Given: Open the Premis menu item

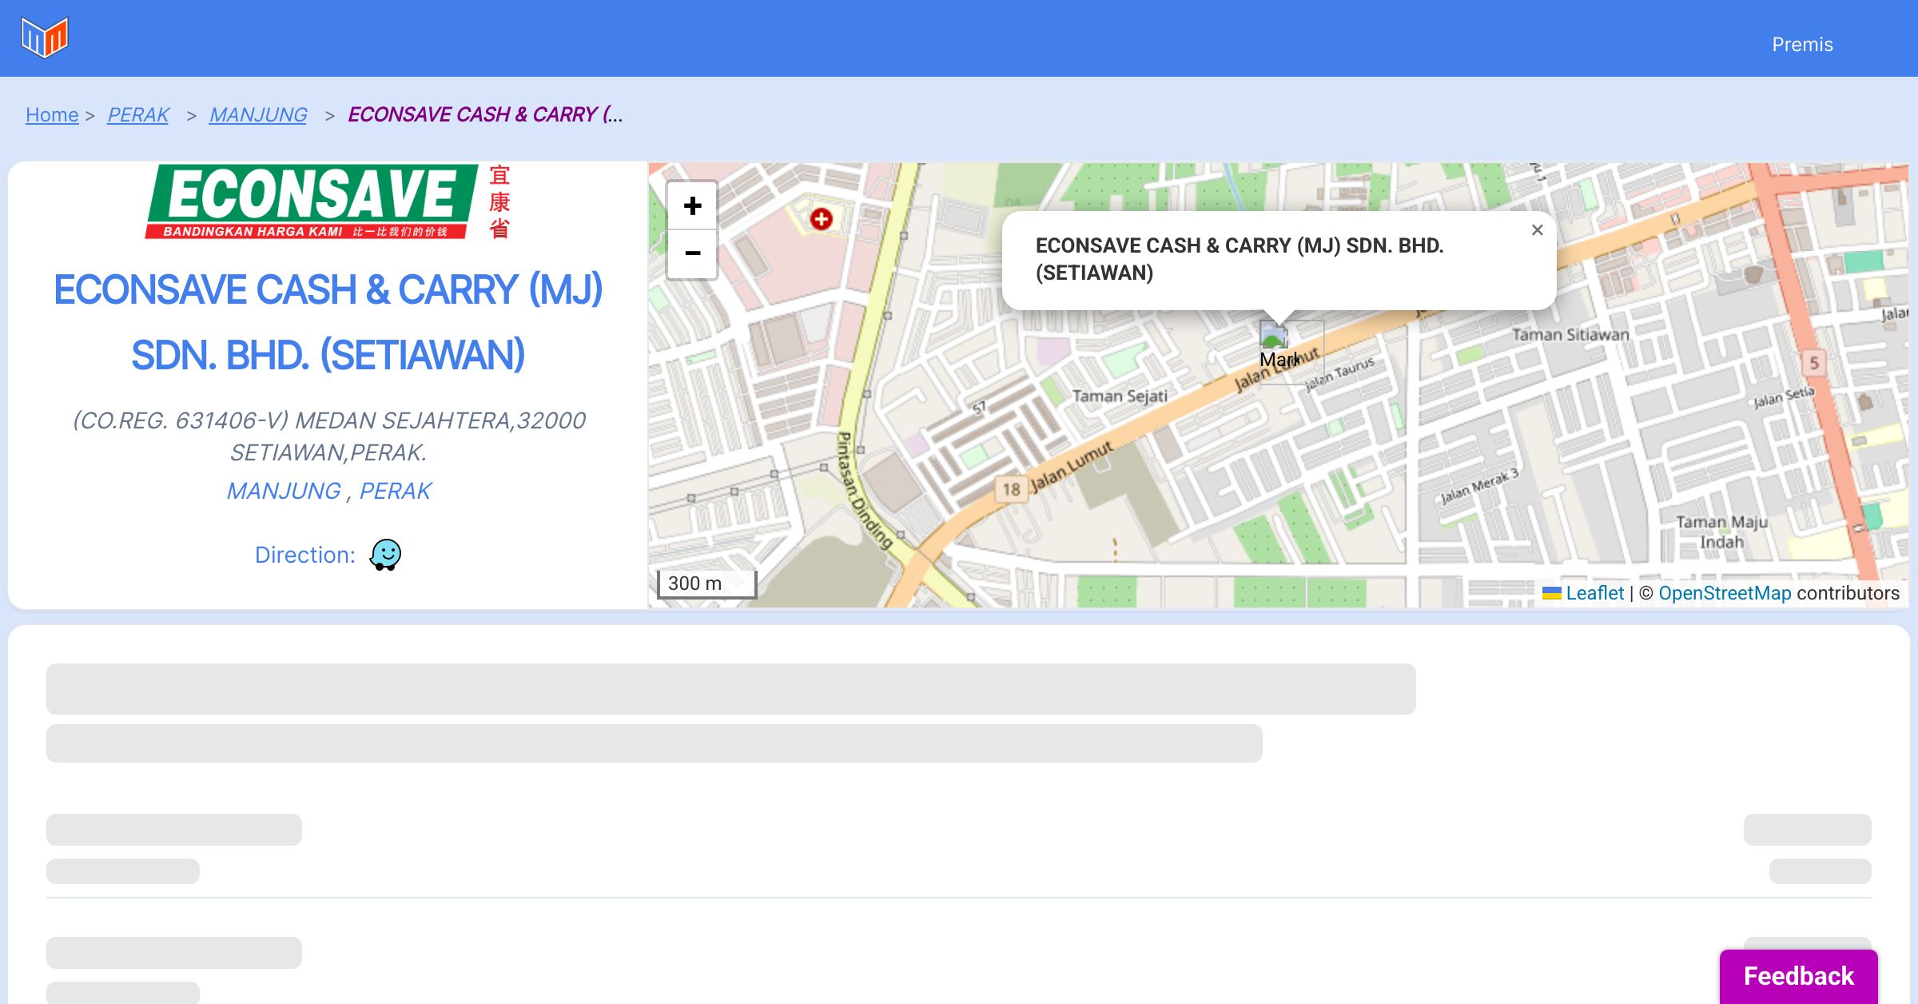Looking at the screenshot, I should (1802, 45).
